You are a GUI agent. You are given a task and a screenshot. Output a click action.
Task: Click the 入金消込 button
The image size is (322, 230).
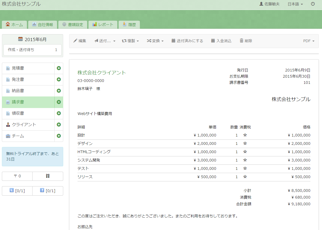coord(221,41)
